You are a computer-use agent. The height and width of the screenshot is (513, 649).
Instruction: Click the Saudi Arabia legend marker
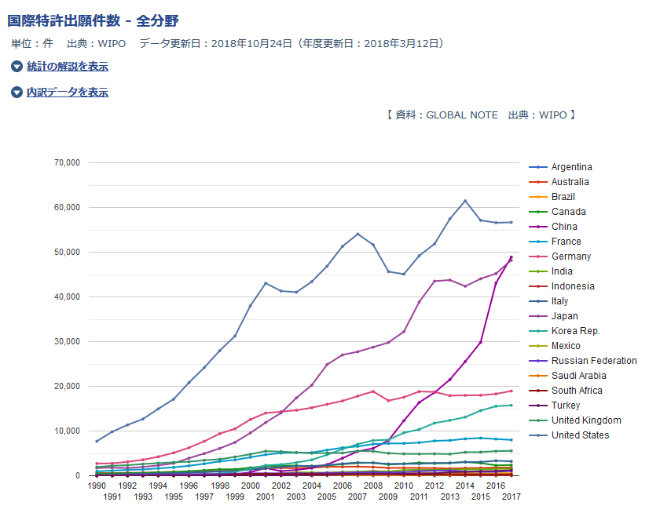coord(537,376)
